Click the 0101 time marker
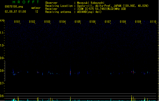Image resolution: width=159 pixels, height=101 pixels. [x=17, y=22]
